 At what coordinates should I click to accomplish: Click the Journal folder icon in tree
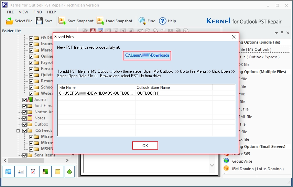[30, 100]
